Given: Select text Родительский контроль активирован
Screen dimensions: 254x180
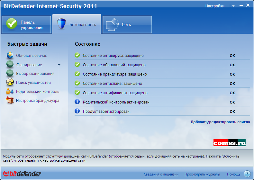Looking at the screenshot, I should click(x=116, y=102).
